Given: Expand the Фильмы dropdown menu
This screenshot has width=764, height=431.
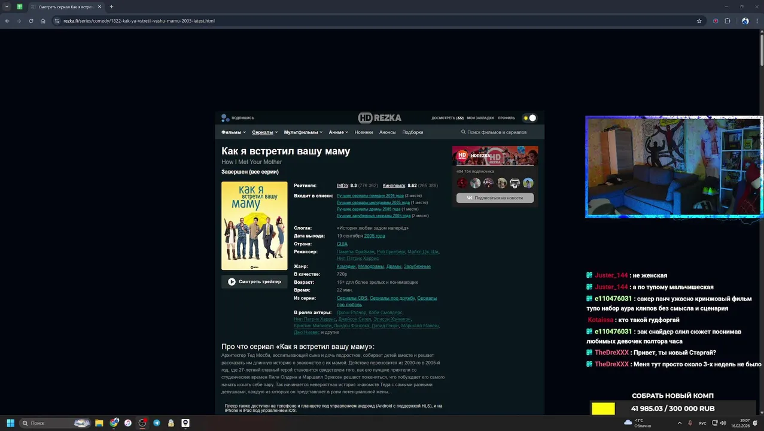Looking at the screenshot, I should tap(233, 132).
